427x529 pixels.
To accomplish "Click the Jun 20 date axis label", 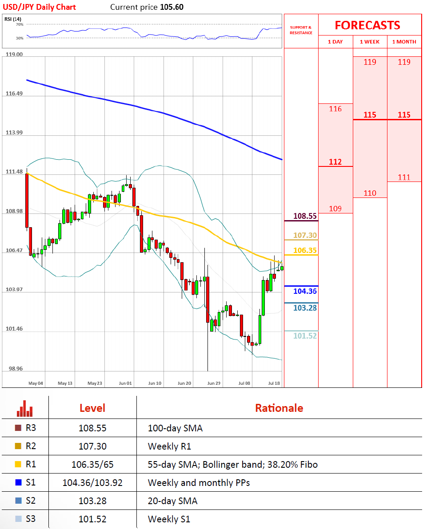I will pyautogui.click(x=184, y=383).
